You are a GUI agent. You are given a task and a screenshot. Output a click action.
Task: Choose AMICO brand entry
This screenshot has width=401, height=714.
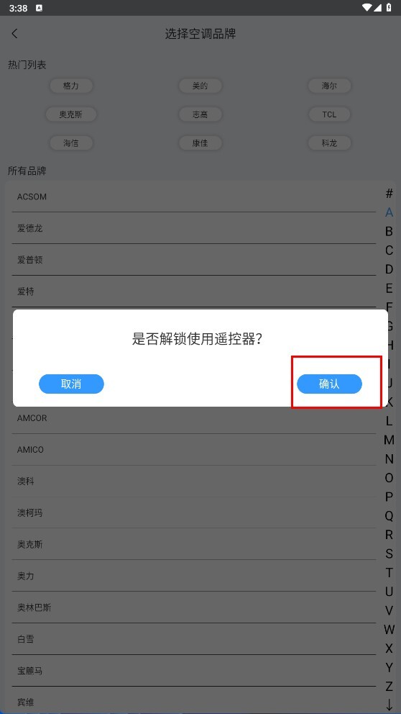(194, 449)
